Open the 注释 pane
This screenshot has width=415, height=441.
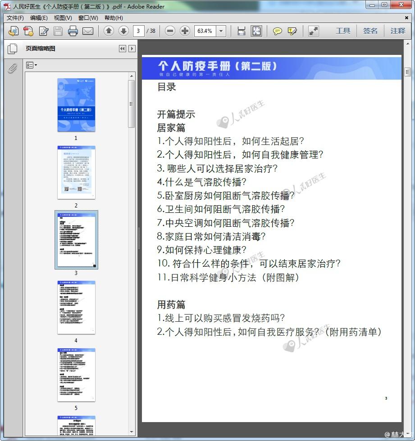coord(398,31)
